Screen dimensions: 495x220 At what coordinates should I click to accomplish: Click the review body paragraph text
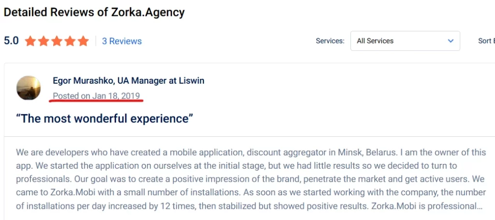tap(251, 179)
